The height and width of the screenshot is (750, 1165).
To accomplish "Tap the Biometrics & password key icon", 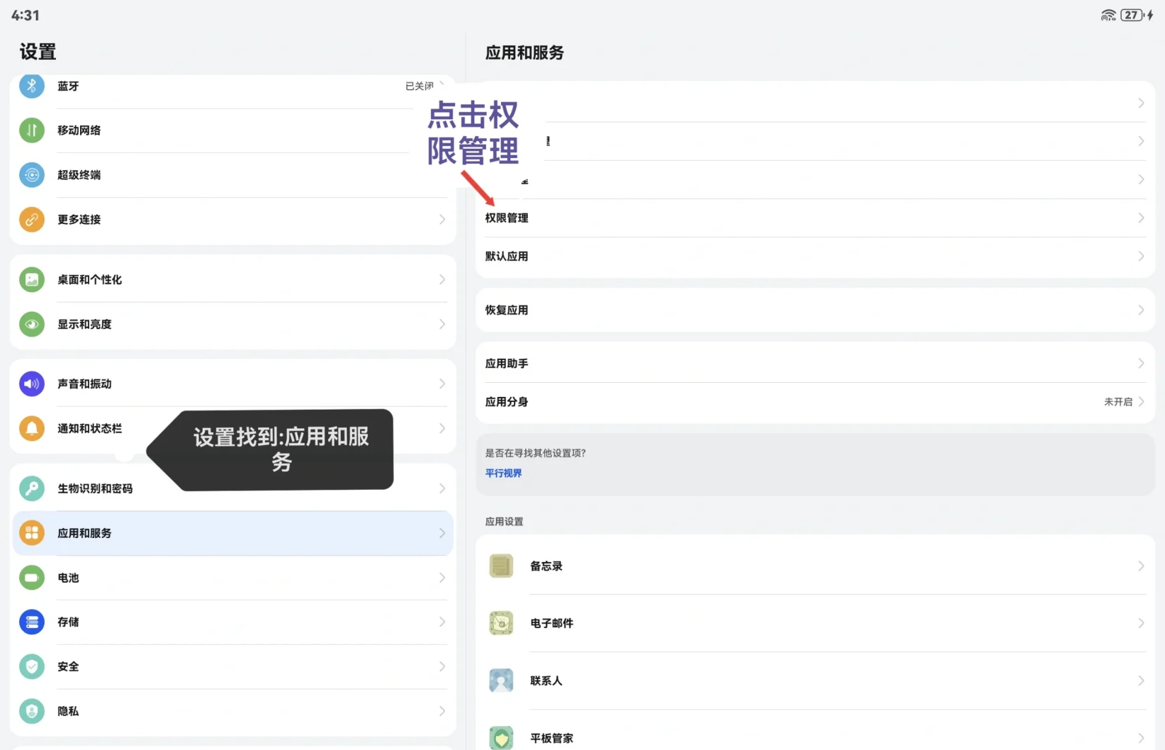I will tap(31, 488).
